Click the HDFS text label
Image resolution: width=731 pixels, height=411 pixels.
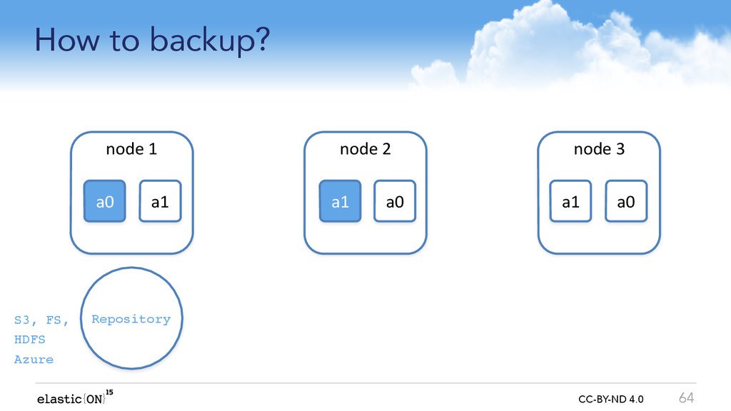tap(30, 339)
